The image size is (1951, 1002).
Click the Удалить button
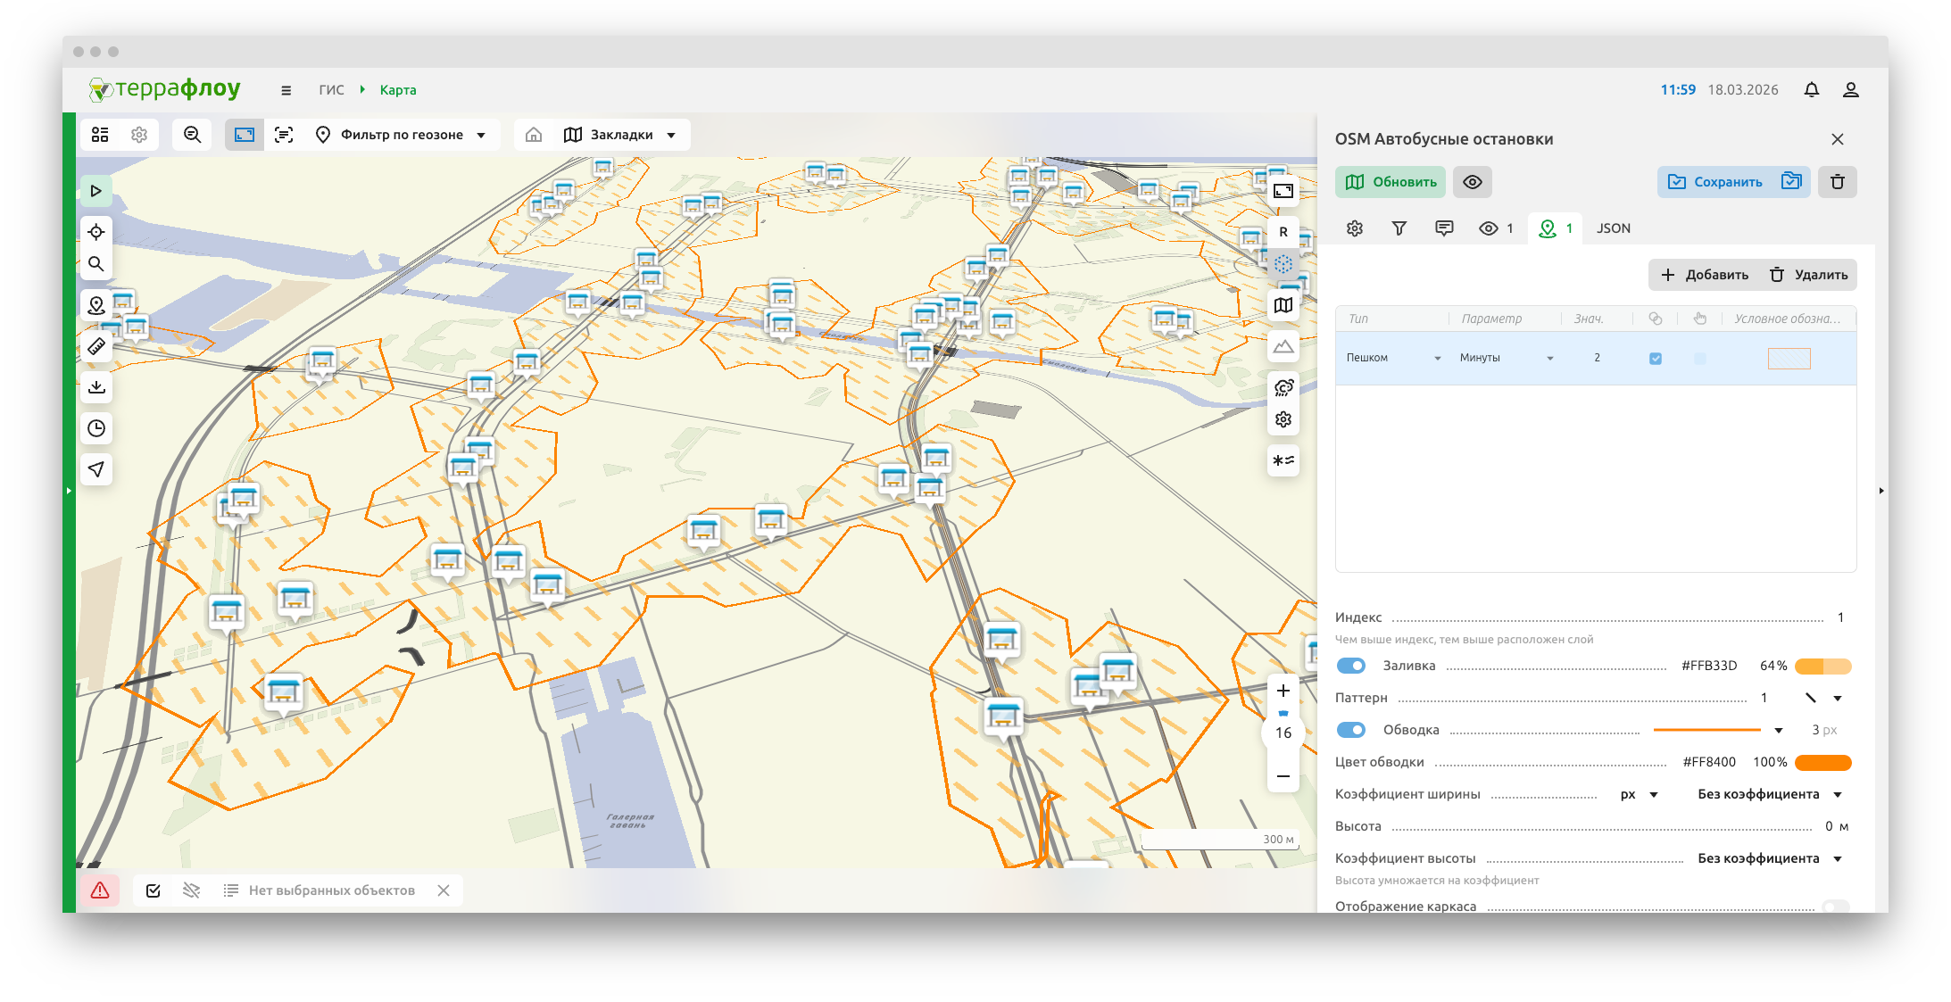point(1808,275)
